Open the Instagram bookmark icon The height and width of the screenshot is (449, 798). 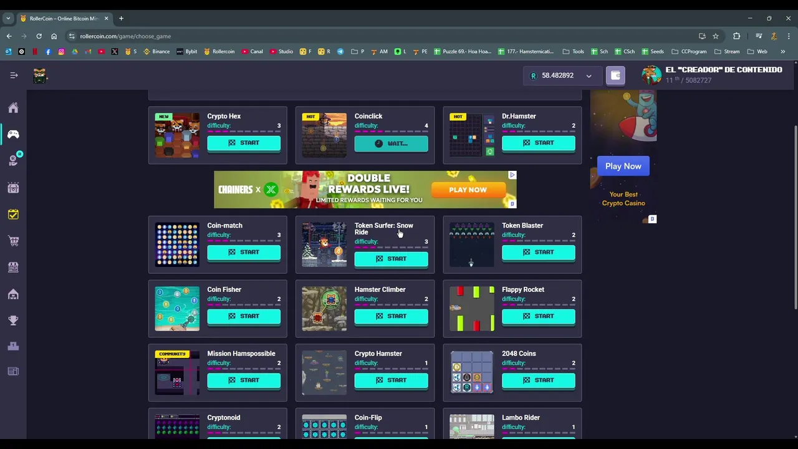61,52
